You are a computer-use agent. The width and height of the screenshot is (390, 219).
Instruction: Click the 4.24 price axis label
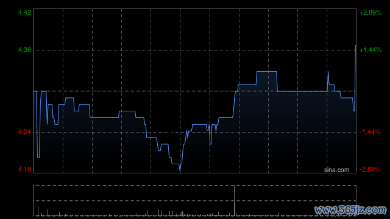24,132
